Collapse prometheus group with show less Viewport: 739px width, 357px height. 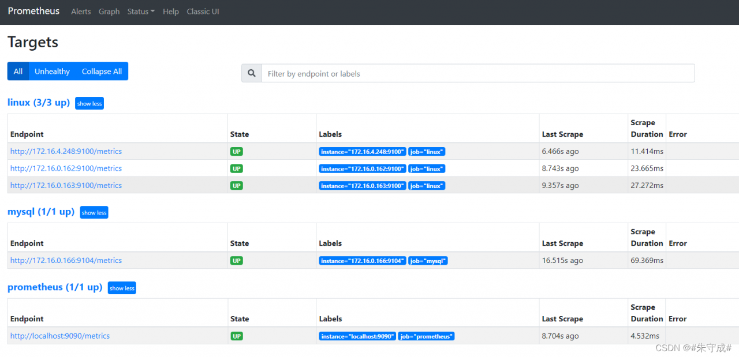coord(122,288)
